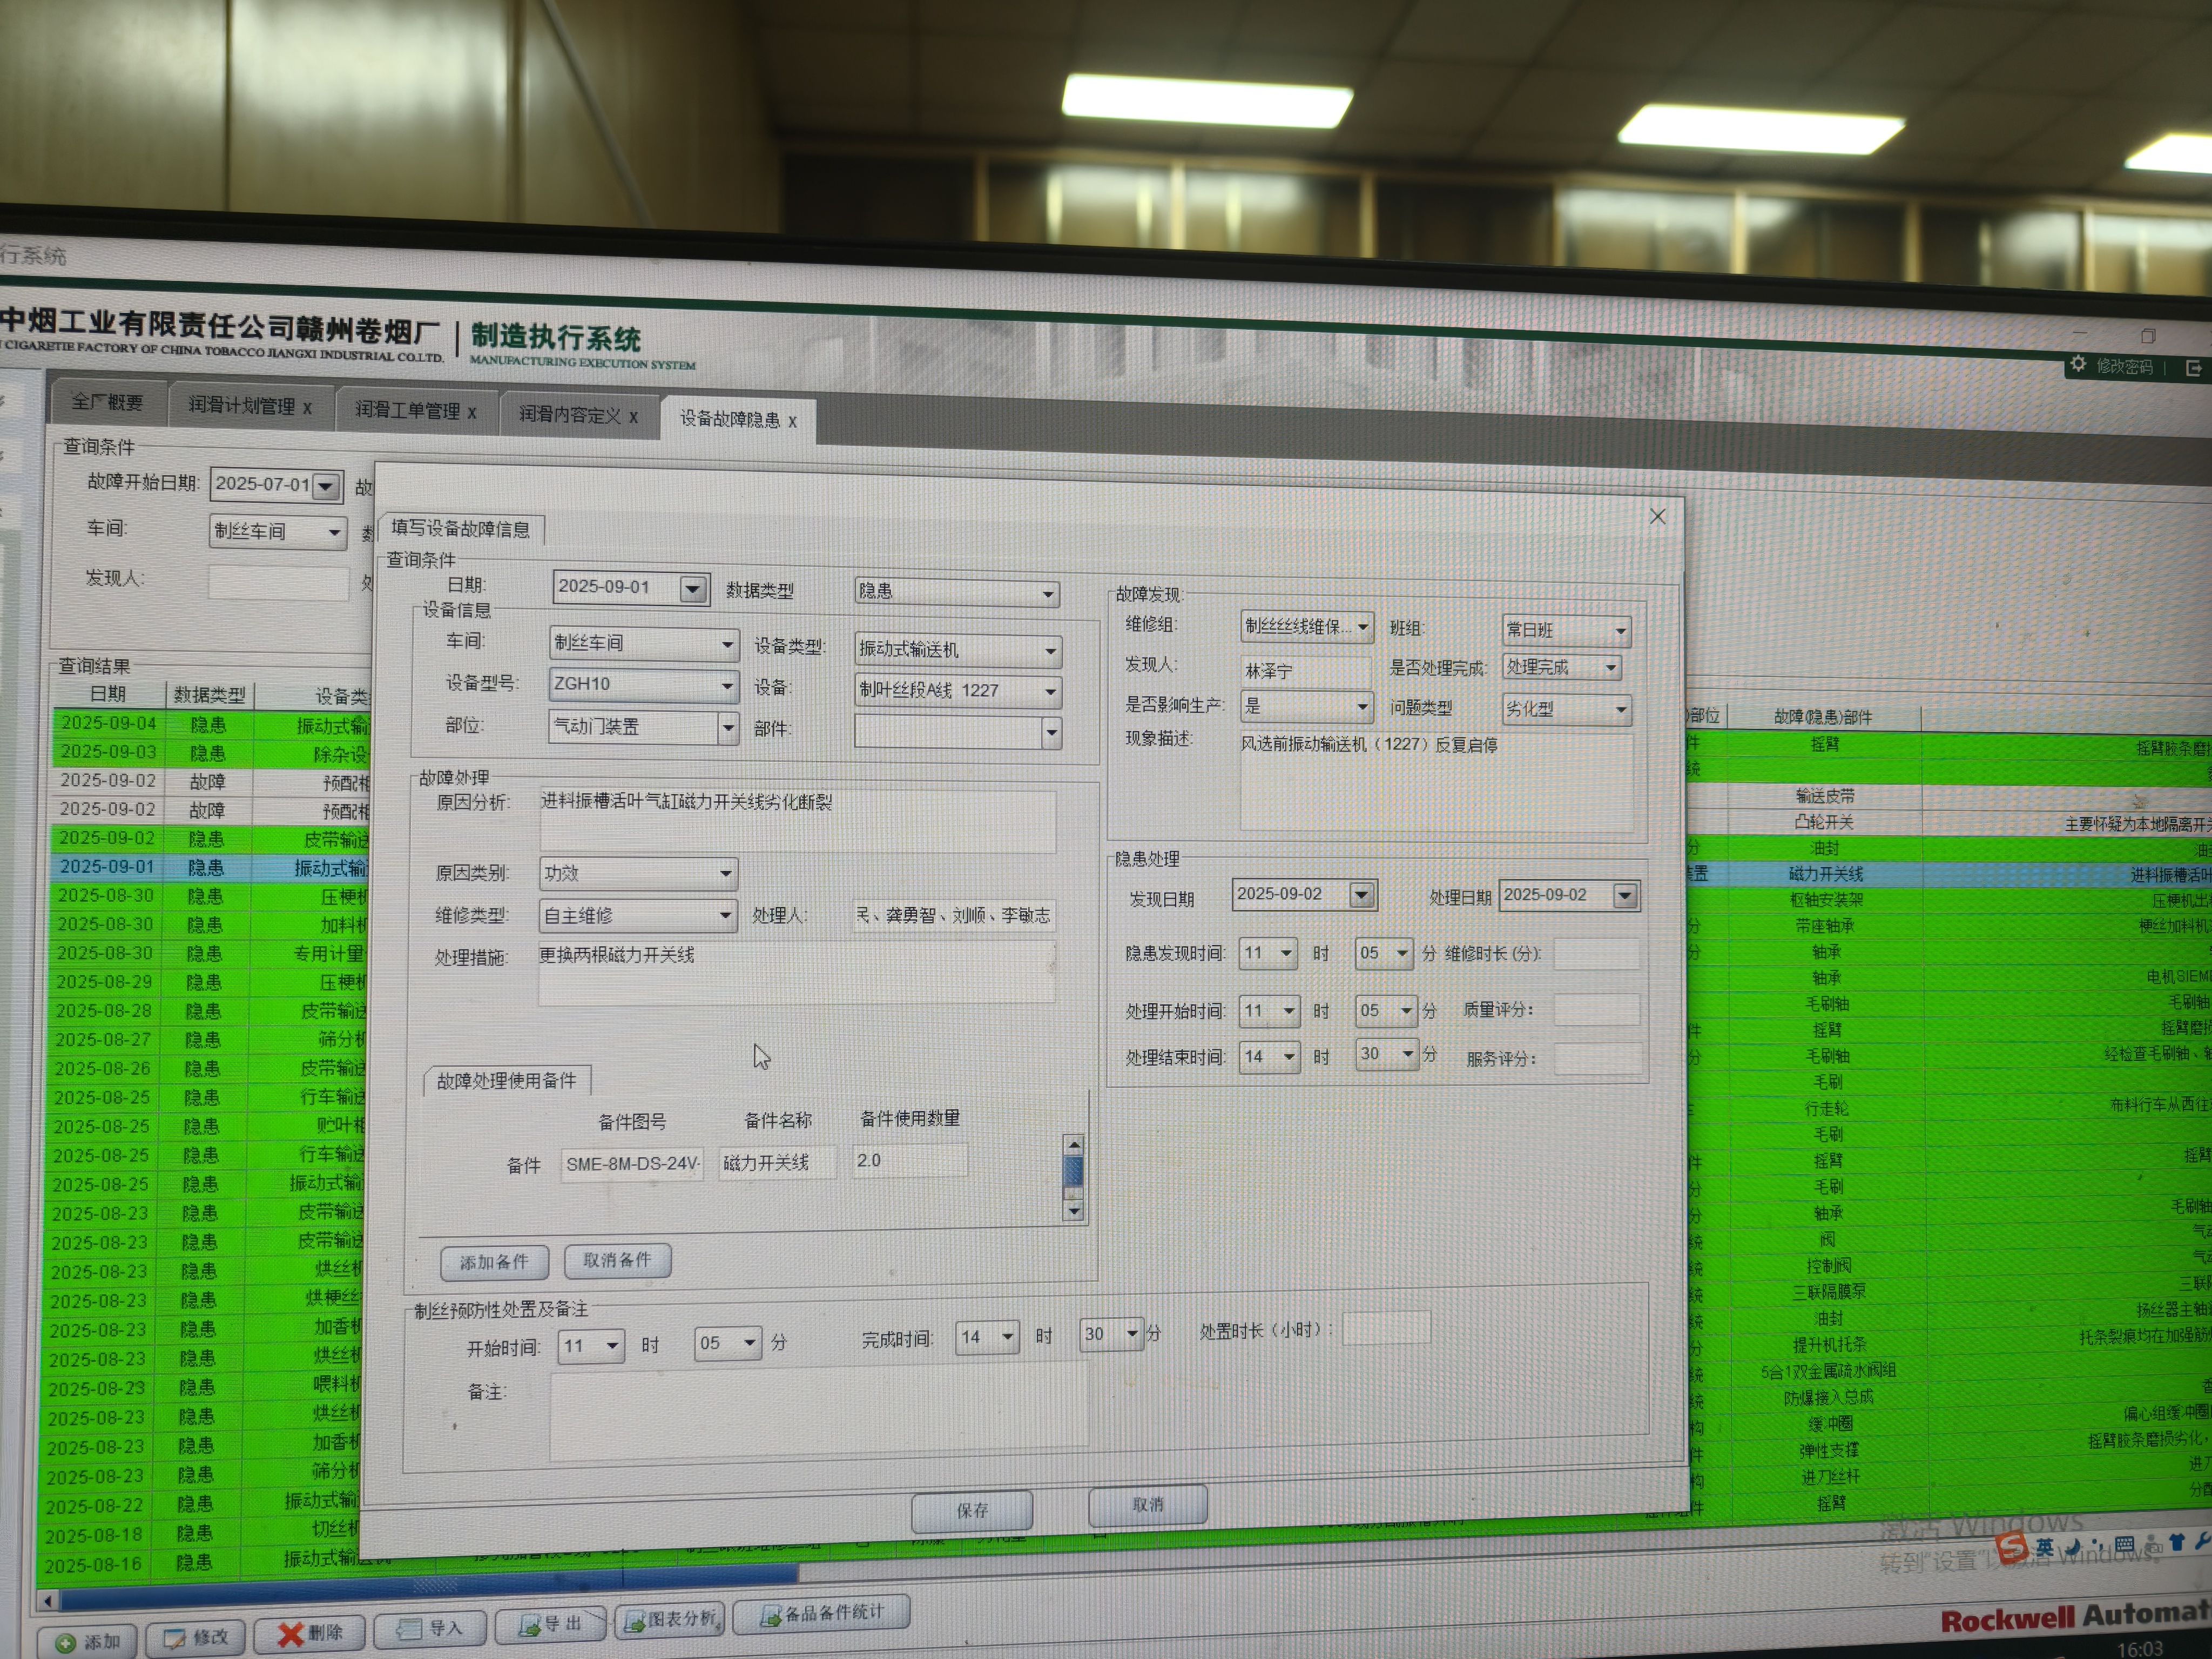Open the 班组 常日班 dropdown
The width and height of the screenshot is (2212, 1659).
coord(1621,631)
